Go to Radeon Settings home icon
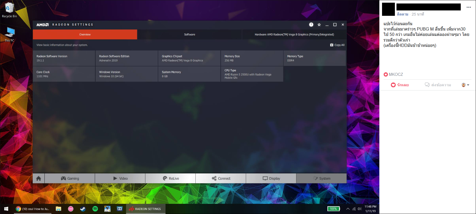476x214 pixels. pos(39,178)
